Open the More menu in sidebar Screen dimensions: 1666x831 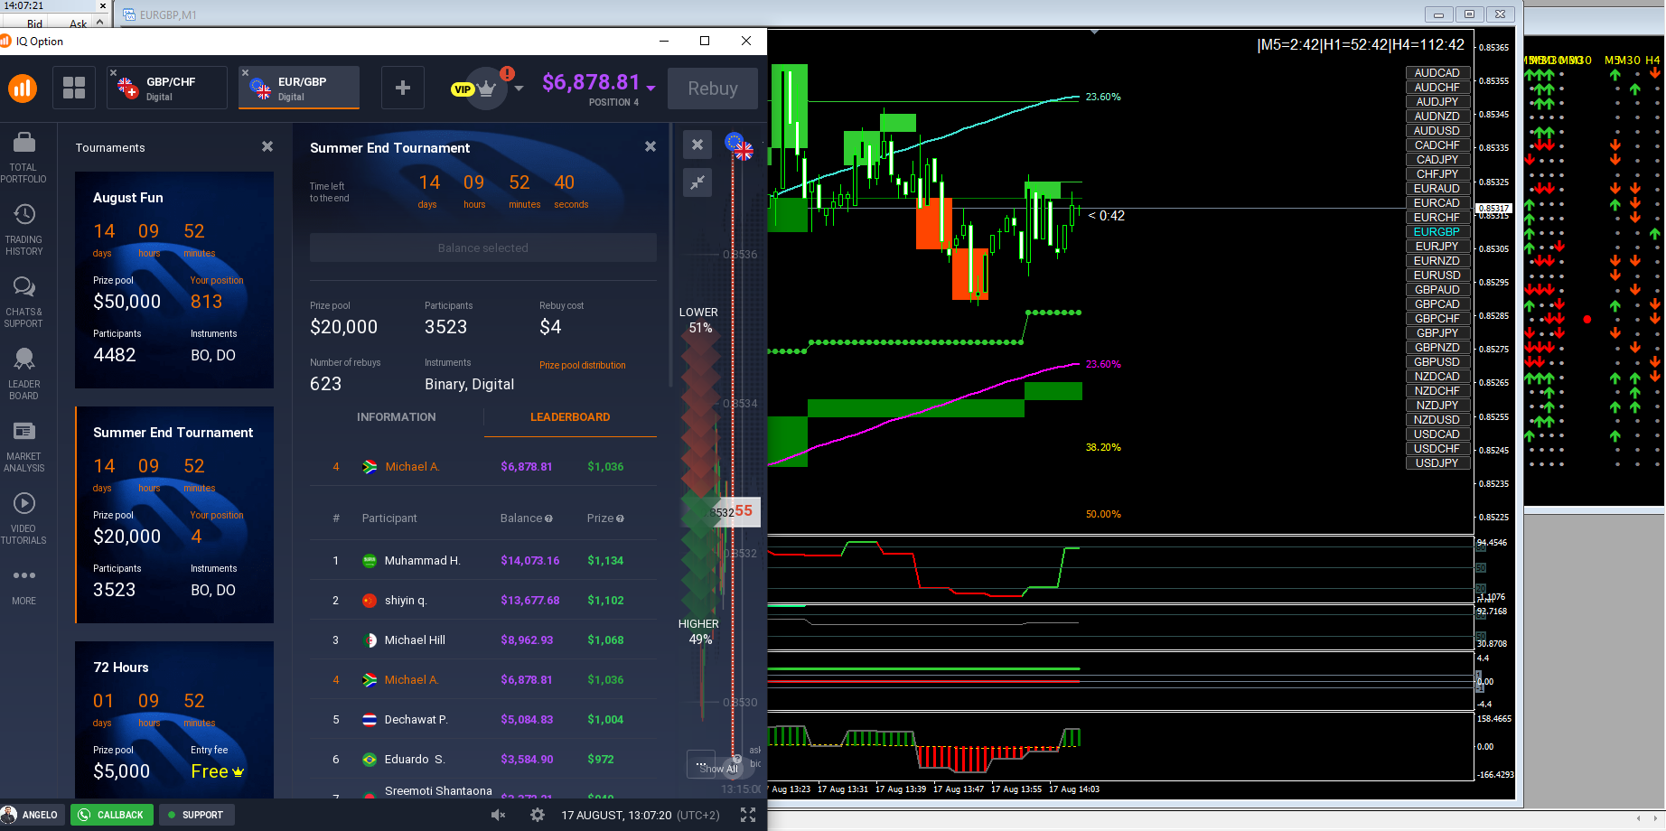point(23,585)
